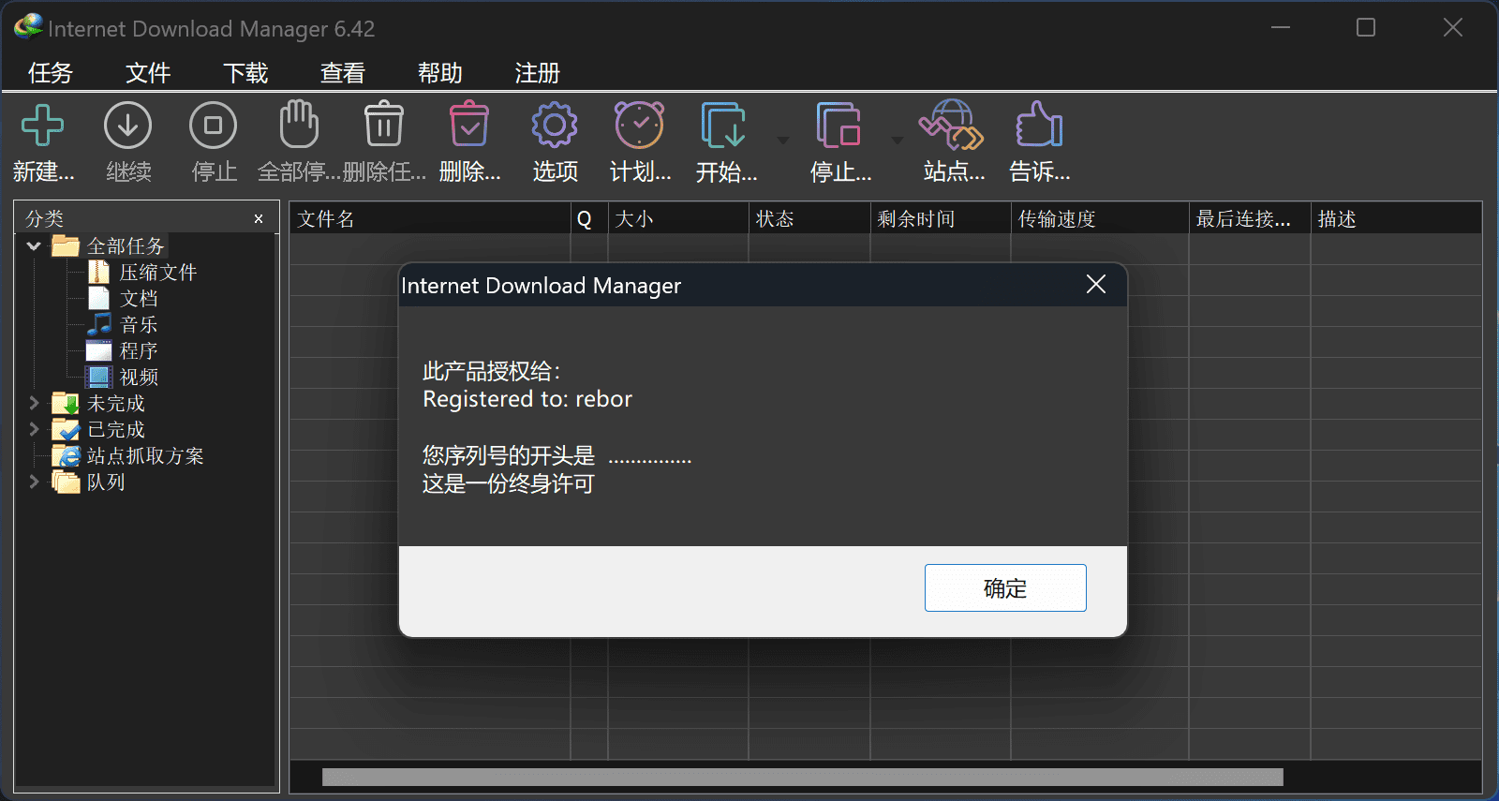Click the IDM app icon in title bar
Screen dimensions: 1499x801
tap(28, 27)
